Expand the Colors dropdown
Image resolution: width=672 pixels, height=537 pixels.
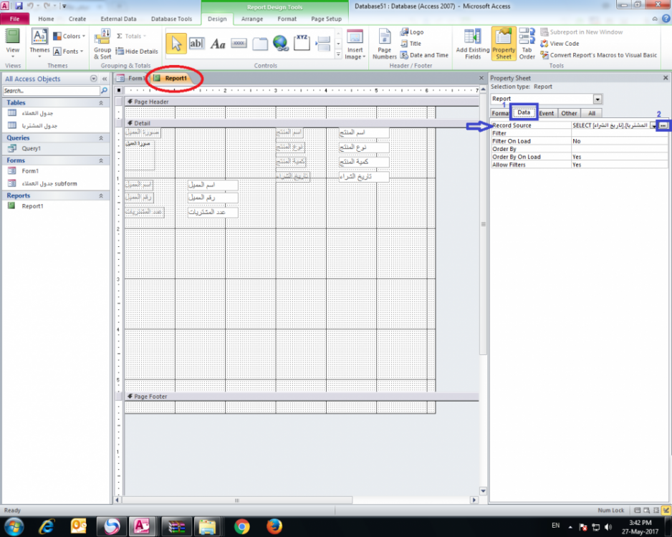[69, 36]
